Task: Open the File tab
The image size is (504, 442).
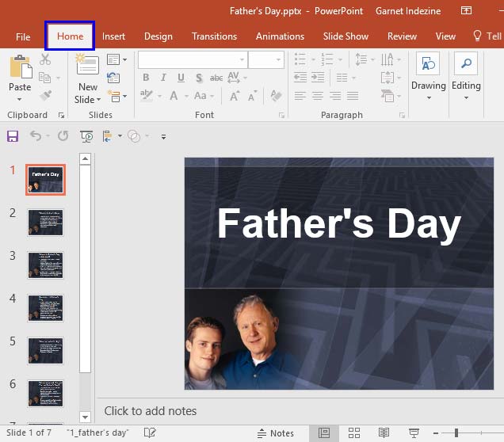Action: 23,36
